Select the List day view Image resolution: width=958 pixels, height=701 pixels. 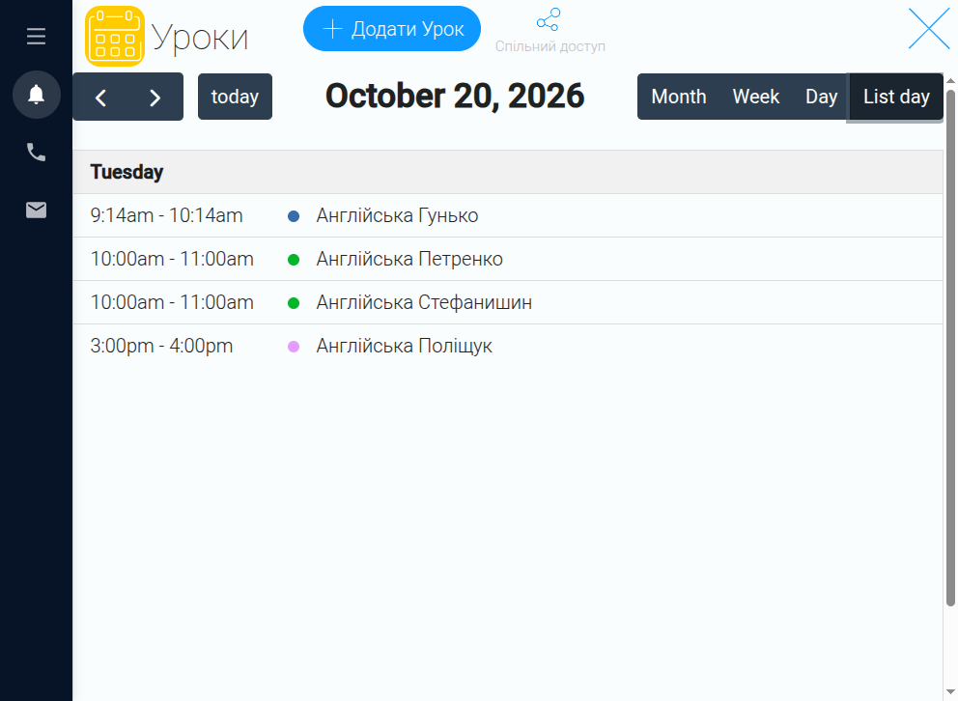(x=896, y=97)
